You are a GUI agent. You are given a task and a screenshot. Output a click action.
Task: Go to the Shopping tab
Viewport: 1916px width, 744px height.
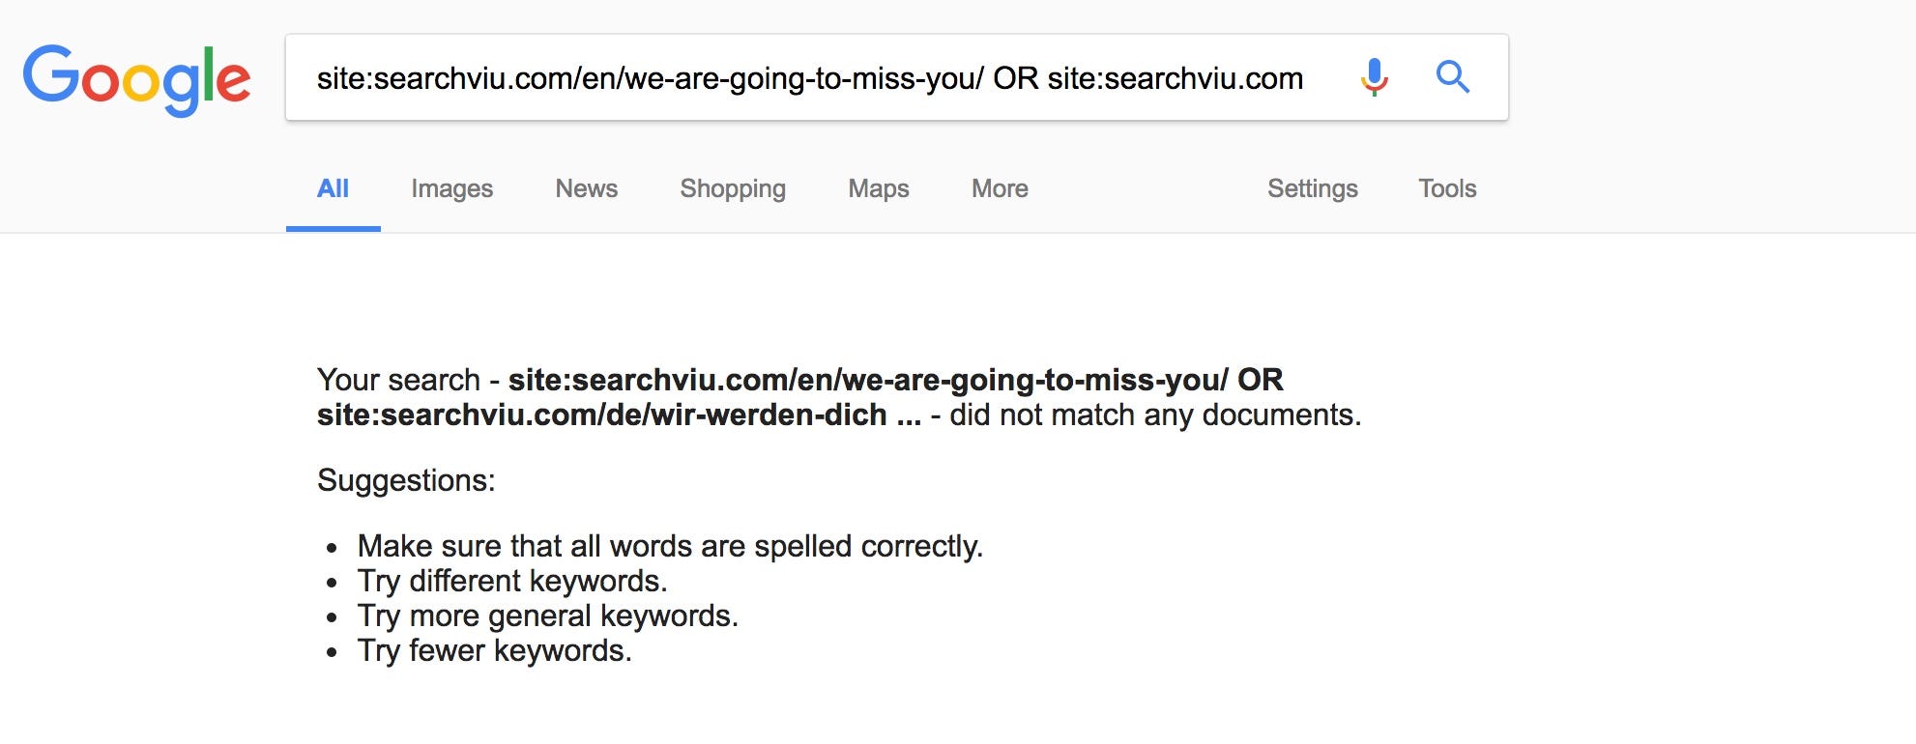[733, 188]
